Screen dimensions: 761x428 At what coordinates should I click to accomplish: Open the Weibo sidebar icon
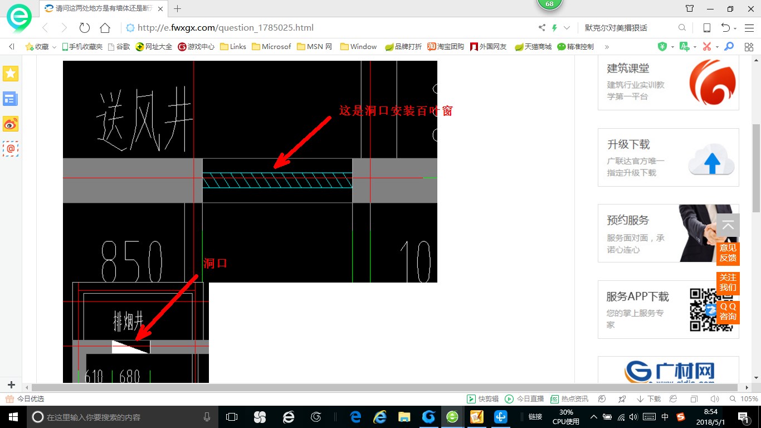tap(11, 124)
